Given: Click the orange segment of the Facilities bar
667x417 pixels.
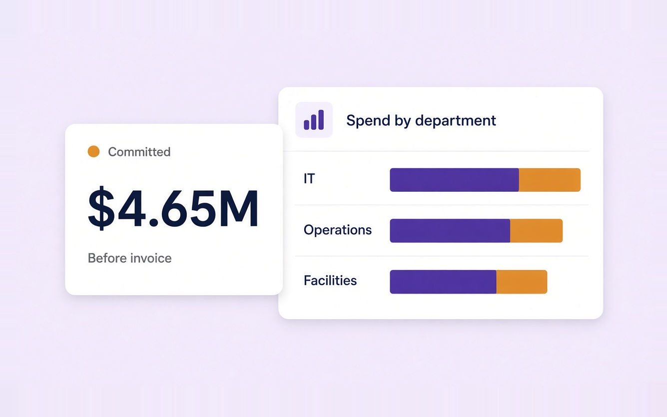Looking at the screenshot, I should click(x=522, y=282).
